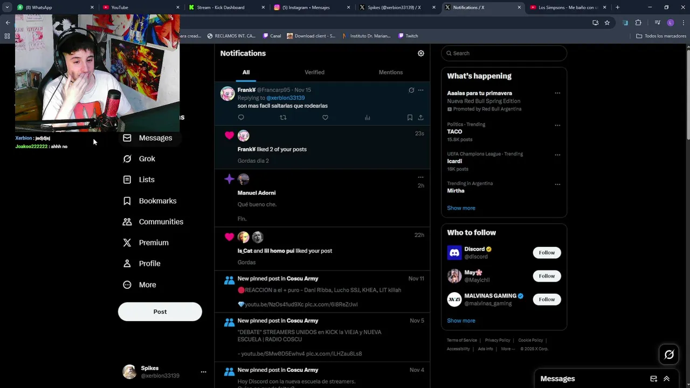Open notifications settings gear
Screen dimensions: 690x388
[421, 53]
